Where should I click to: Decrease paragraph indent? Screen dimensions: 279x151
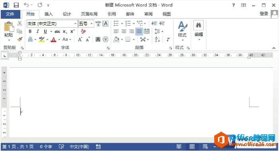pyautogui.click(x=154, y=24)
